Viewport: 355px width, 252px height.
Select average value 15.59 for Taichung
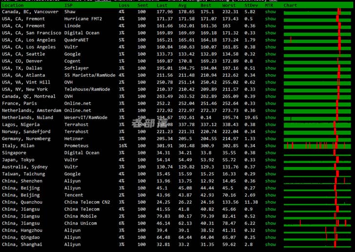click(x=185, y=174)
